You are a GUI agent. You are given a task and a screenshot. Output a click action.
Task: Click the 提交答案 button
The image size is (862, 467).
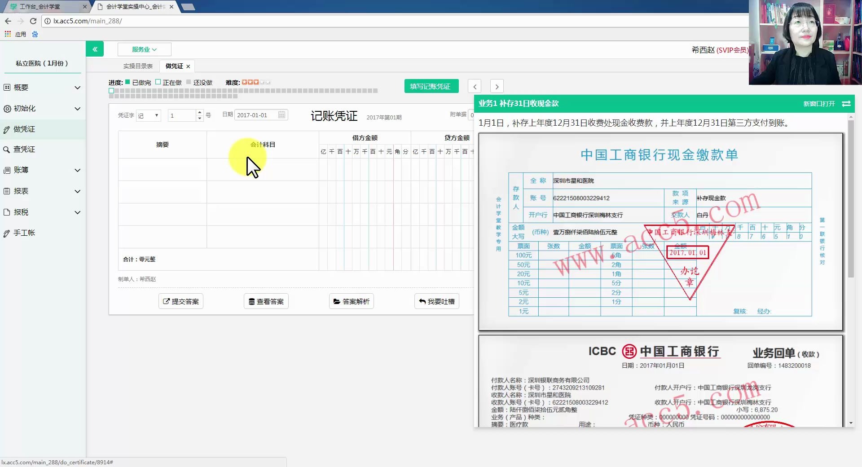coord(180,301)
